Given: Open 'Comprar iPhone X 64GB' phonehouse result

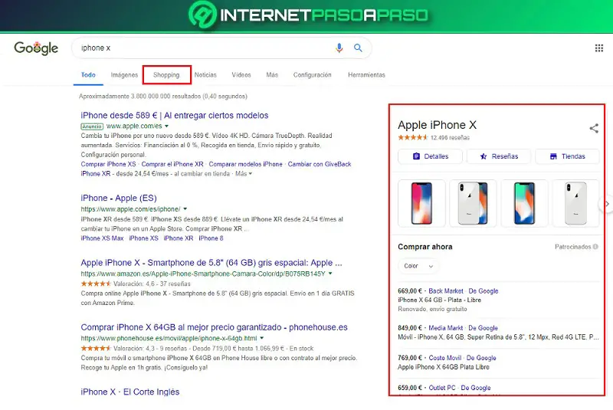Looking at the screenshot, I should (215, 327).
